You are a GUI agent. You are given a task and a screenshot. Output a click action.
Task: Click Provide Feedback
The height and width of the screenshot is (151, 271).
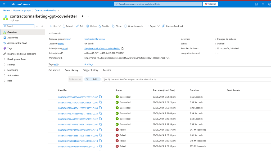[x=173, y=26]
